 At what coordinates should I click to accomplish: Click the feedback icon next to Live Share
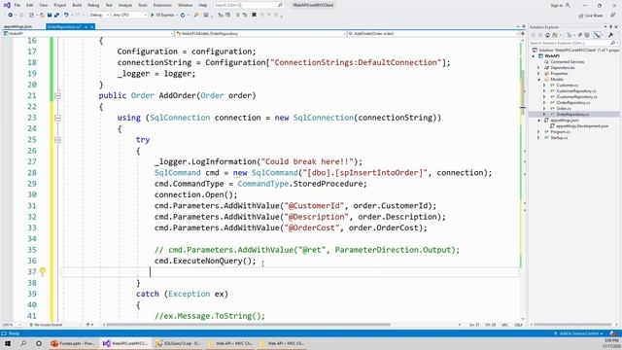(613, 16)
